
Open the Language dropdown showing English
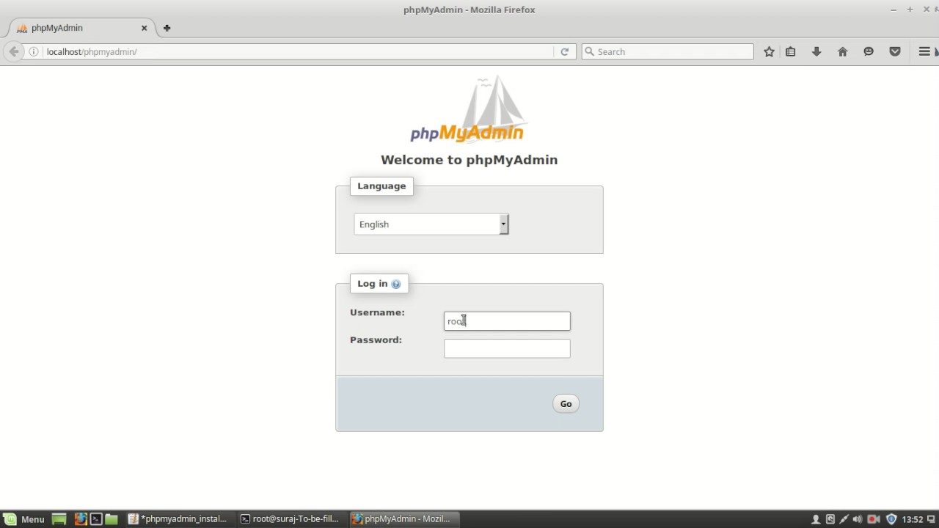pyautogui.click(x=431, y=224)
